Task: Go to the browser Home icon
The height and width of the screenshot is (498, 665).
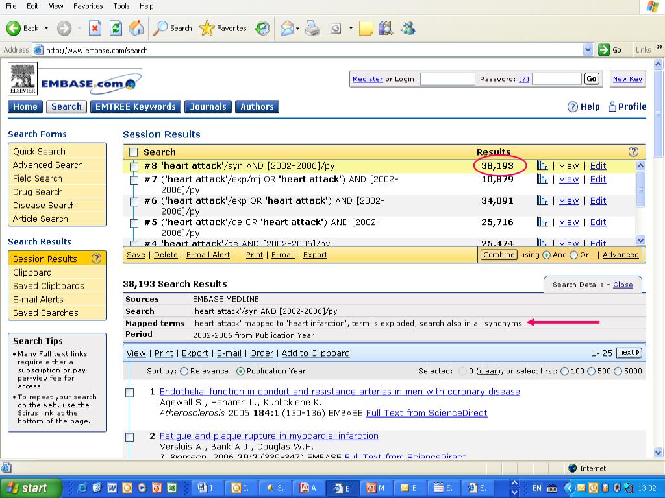Action: (136, 28)
